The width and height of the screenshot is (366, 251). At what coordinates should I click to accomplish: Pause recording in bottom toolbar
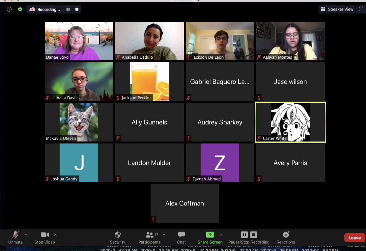[244, 235]
